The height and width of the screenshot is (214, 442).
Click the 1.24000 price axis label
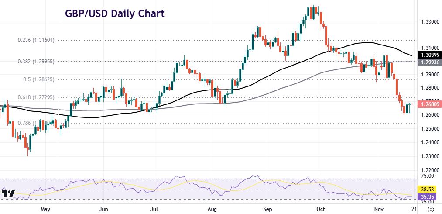(429, 142)
